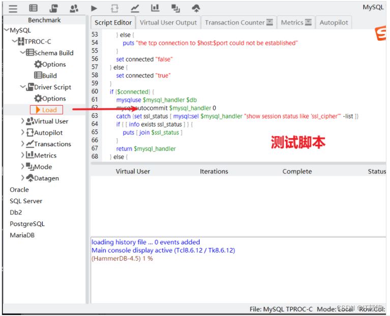390x316 pixels.
Task: Click the Schema Build toolbar icon
Action: pyautogui.click(x=33, y=8)
